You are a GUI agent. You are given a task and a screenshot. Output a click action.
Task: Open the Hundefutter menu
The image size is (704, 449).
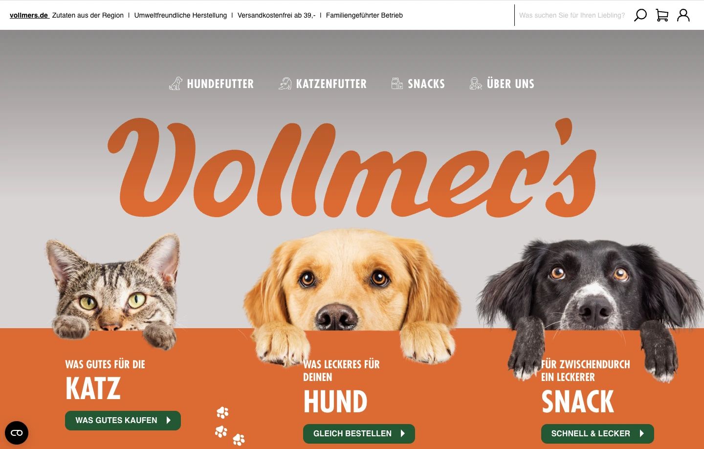(220, 84)
